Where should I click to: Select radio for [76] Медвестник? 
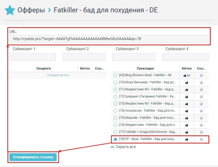pyautogui.click(x=116, y=125)
